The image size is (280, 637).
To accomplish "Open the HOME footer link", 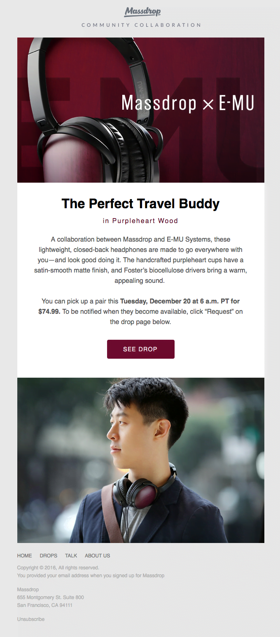I will [24, 555].
